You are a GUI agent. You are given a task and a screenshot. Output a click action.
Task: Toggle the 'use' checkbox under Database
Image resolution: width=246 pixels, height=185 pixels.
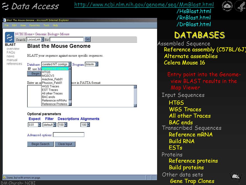click(29, 69)
